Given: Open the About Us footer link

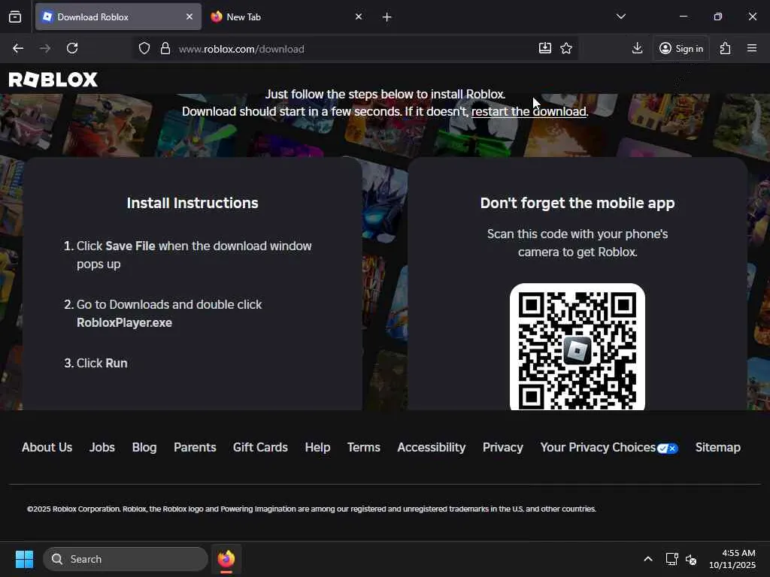Looking at the screenshot, I should point(47,448).
